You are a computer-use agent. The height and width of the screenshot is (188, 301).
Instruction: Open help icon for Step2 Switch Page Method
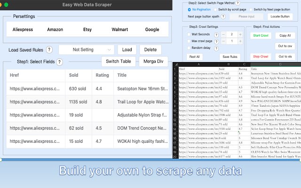pyautogui.click(x=238, y=3)
